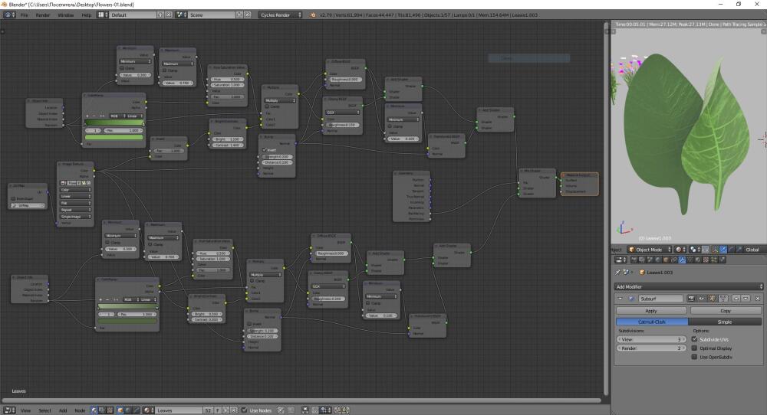Open viewport shading sphere selector
Image resolution: width=767 pixels, height=415 pixels.
pyautogui.click(x=681, y=250)
